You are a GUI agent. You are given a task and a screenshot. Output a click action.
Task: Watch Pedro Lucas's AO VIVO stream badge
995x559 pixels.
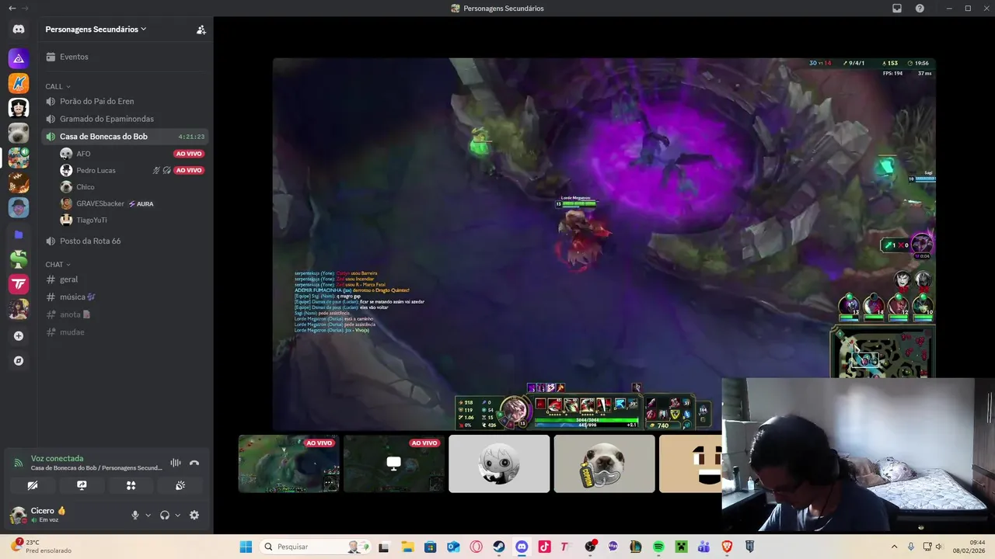(x=189, y=170)
